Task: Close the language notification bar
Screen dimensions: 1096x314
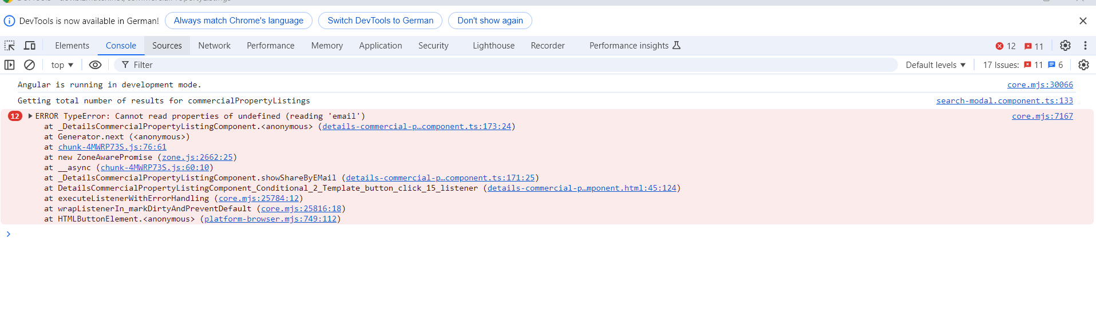Action: click(x=1083, y=21)
